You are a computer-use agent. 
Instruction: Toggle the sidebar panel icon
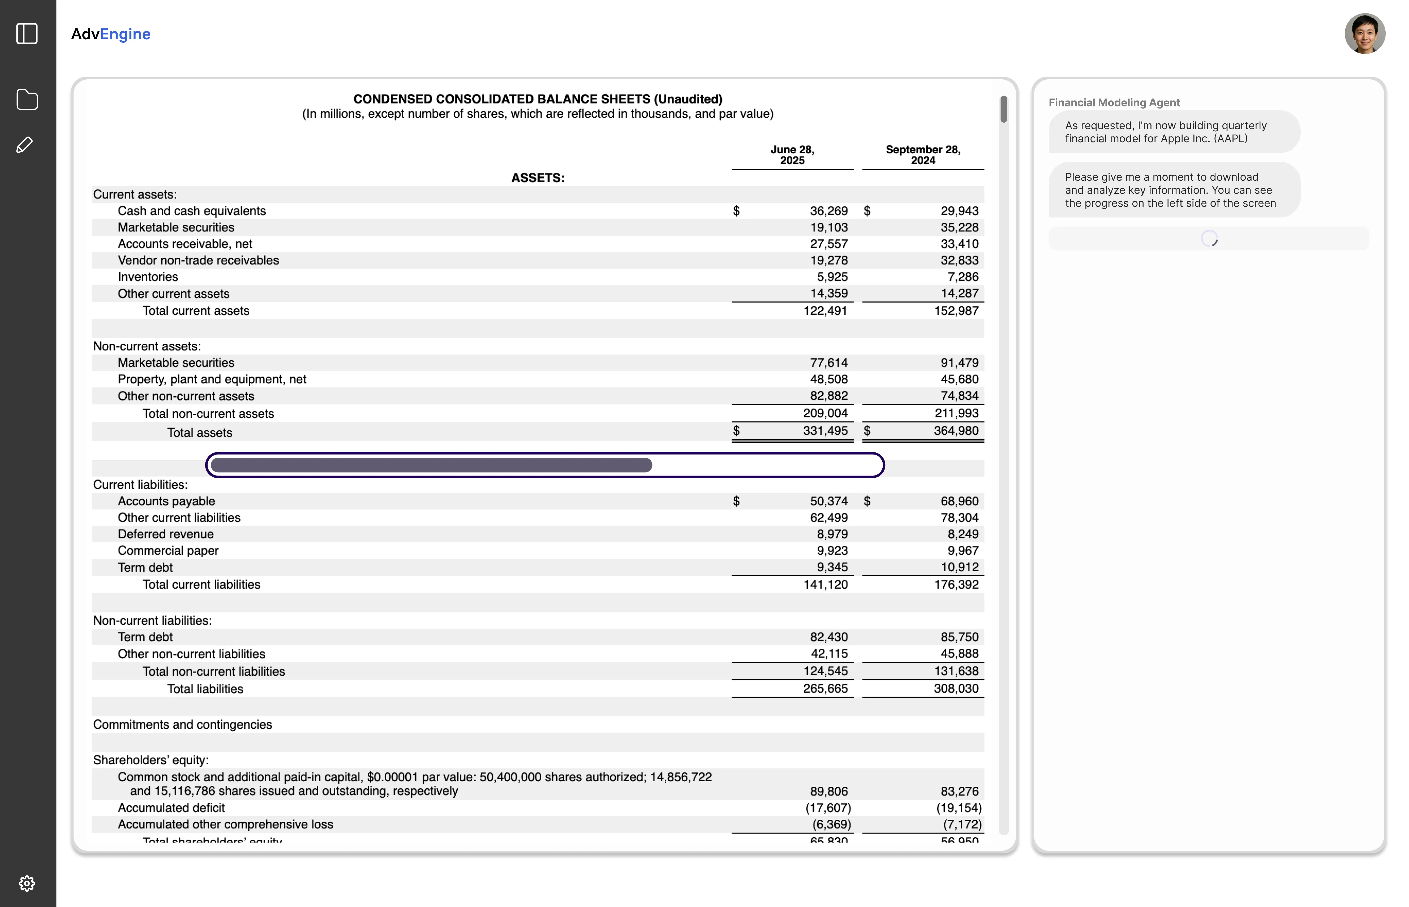[x=27, y=34]
